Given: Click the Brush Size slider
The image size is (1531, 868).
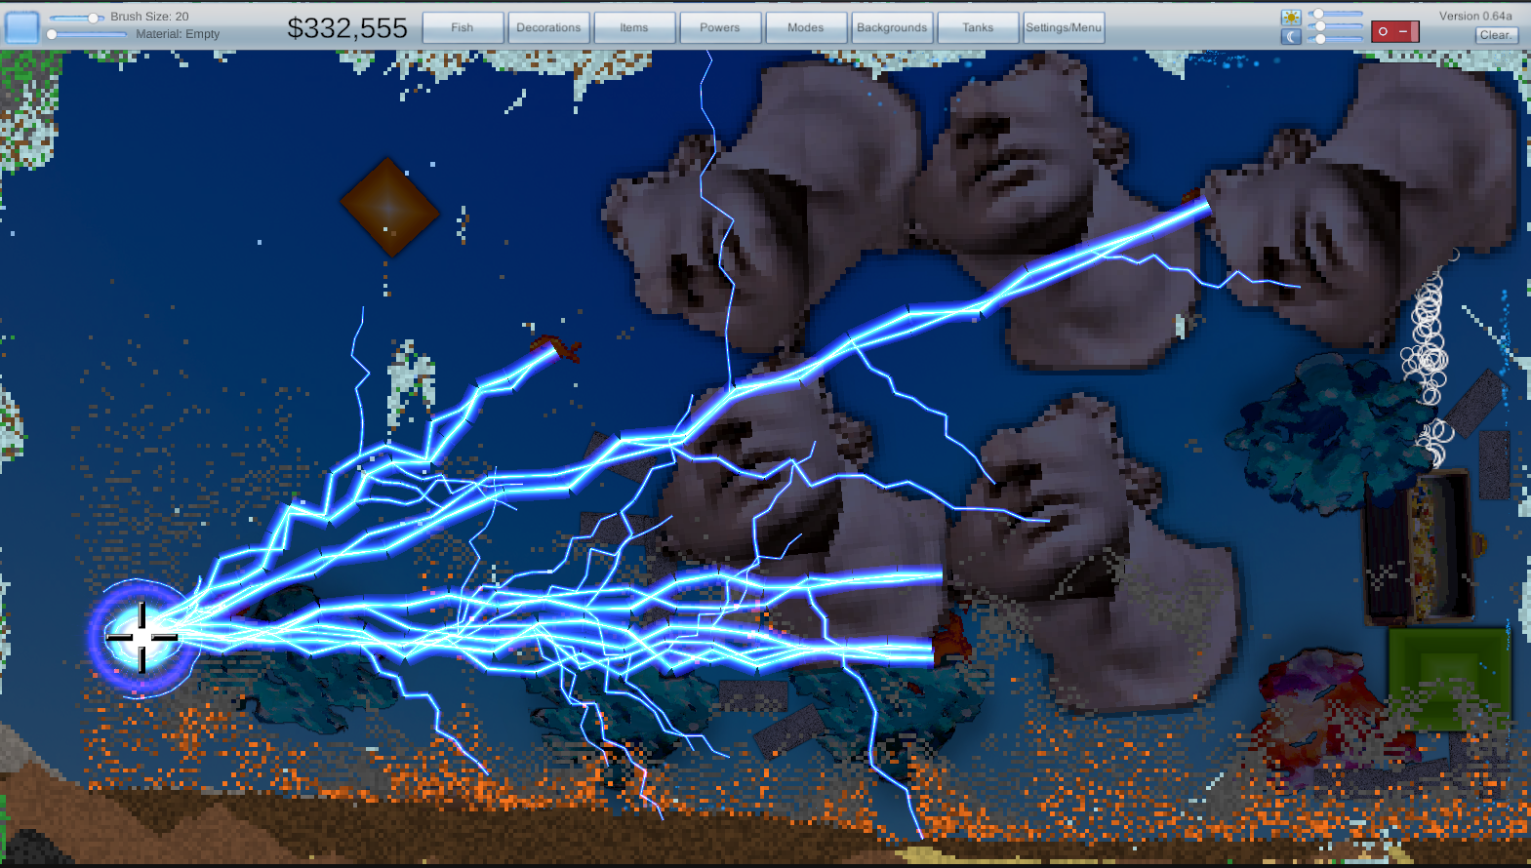Looking at the screenshot, I should [76, 18].
